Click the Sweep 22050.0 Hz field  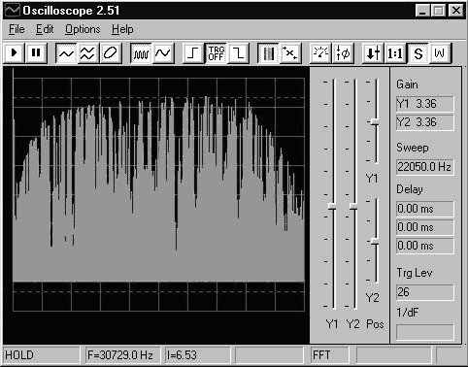(424, 167)
